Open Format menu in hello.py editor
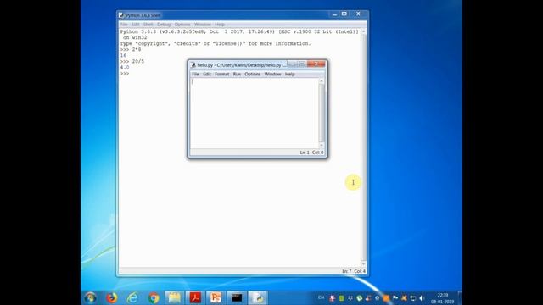The image size is (543, 305). 222,74
